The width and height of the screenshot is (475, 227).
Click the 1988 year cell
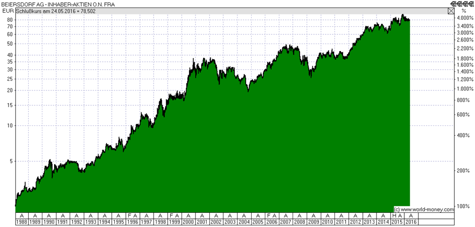(22, 222)
